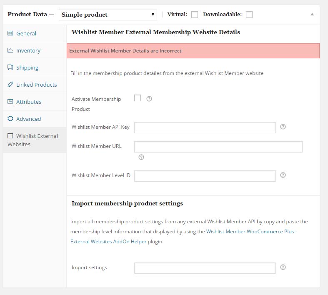
Task: Enable Activate Membership Product checkbox
Action: [138, 98]
